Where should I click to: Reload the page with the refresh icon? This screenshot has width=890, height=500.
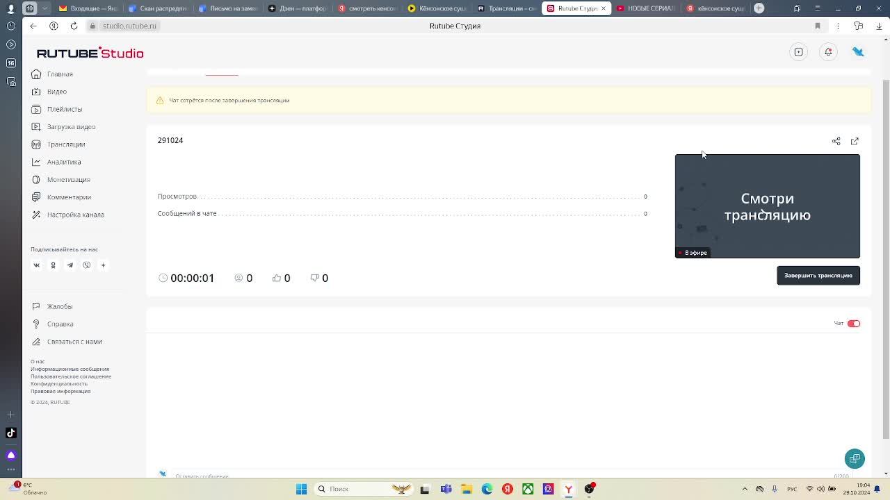pos(74,26)
